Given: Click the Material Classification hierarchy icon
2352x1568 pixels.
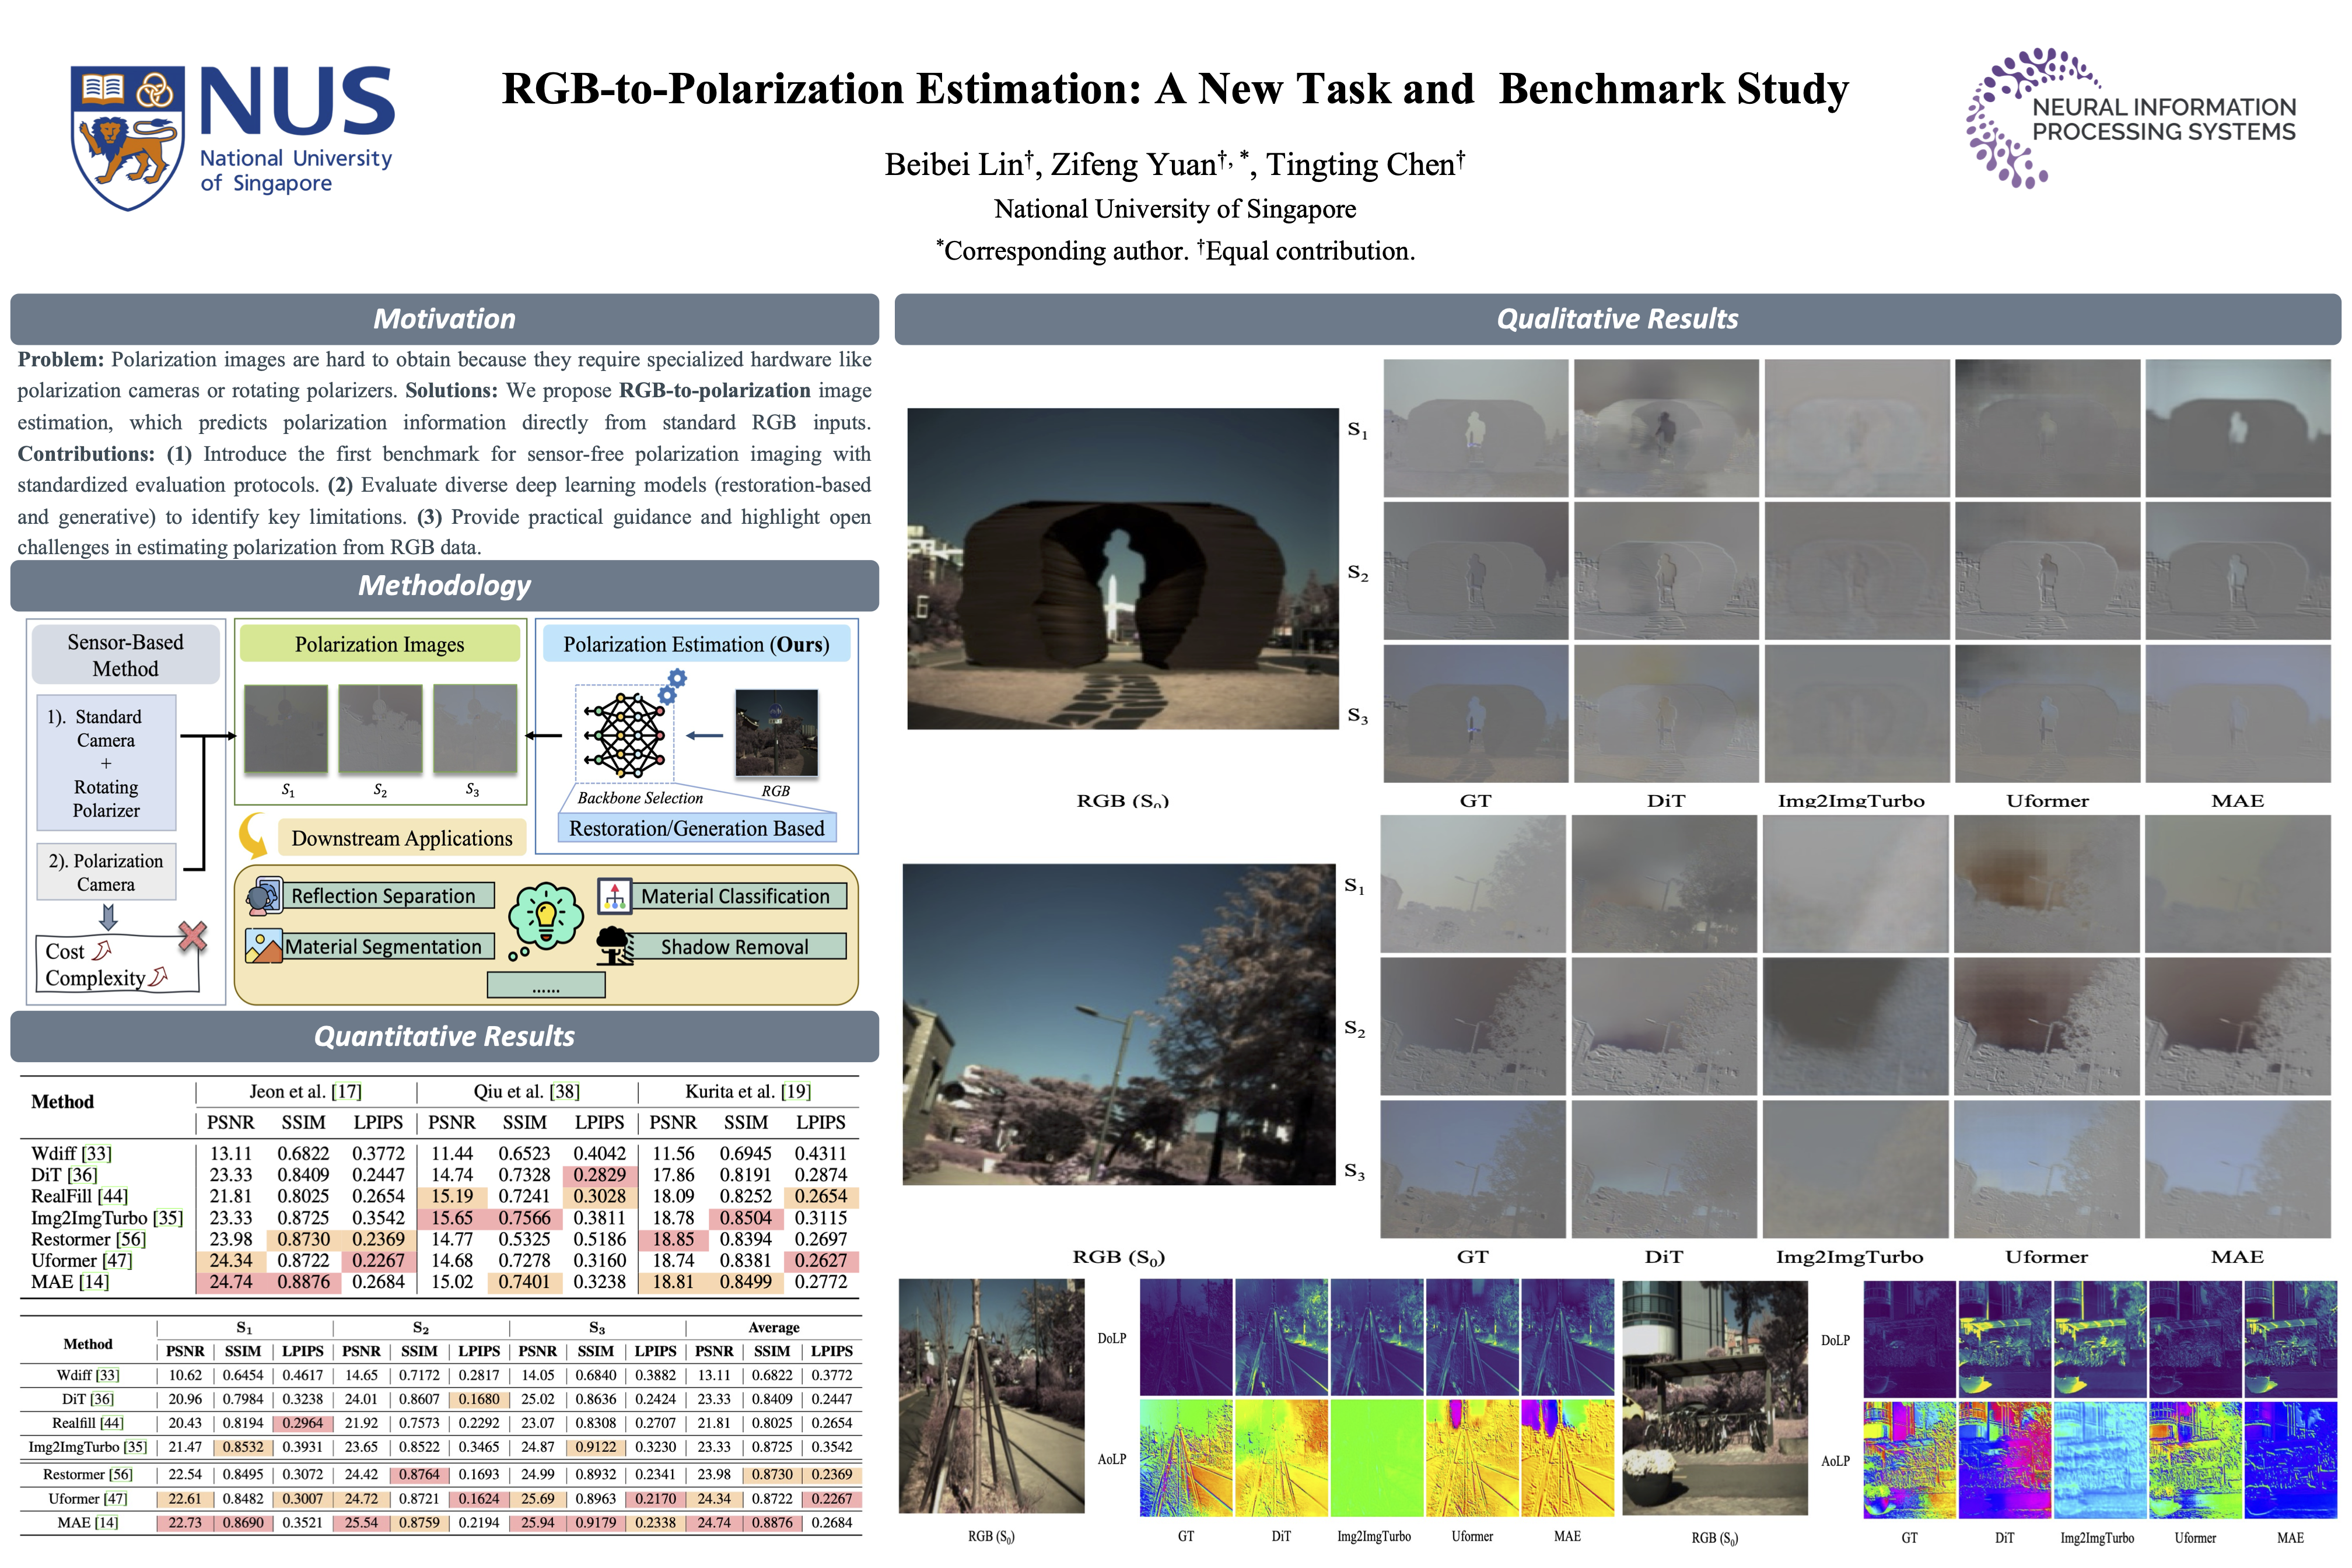Looking at the screenshot, I should coord(614,896).
